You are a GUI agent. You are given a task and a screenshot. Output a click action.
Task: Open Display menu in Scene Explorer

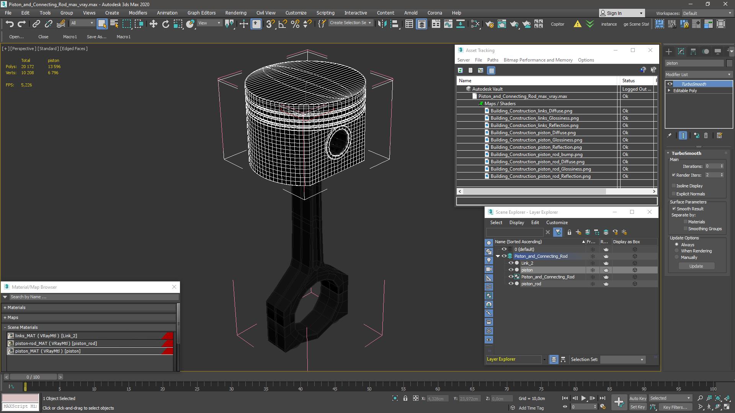(516, 223)
